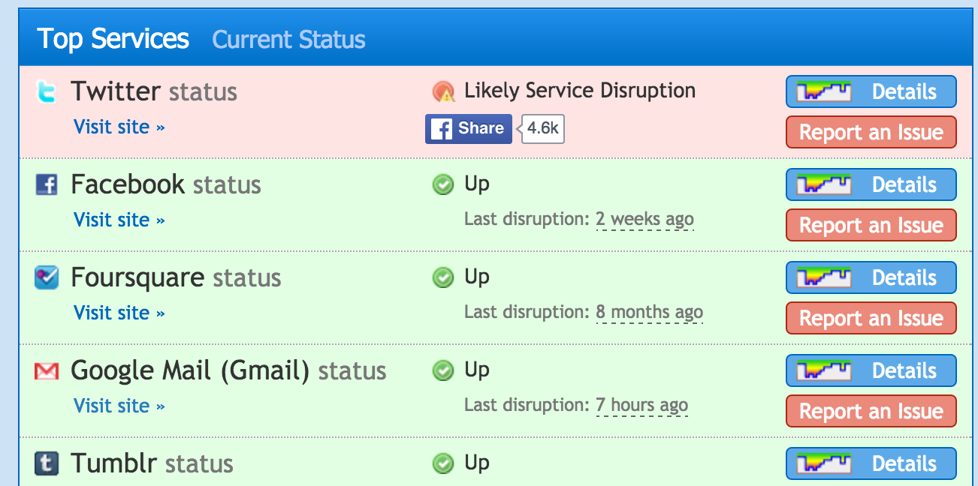Click the Twitter bird icon
The height and width of the screenshot is (486, 978).
47,92
